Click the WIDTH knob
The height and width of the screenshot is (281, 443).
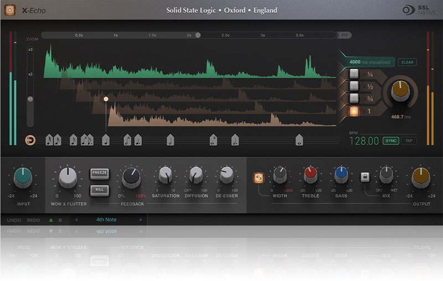click(280, 175)
